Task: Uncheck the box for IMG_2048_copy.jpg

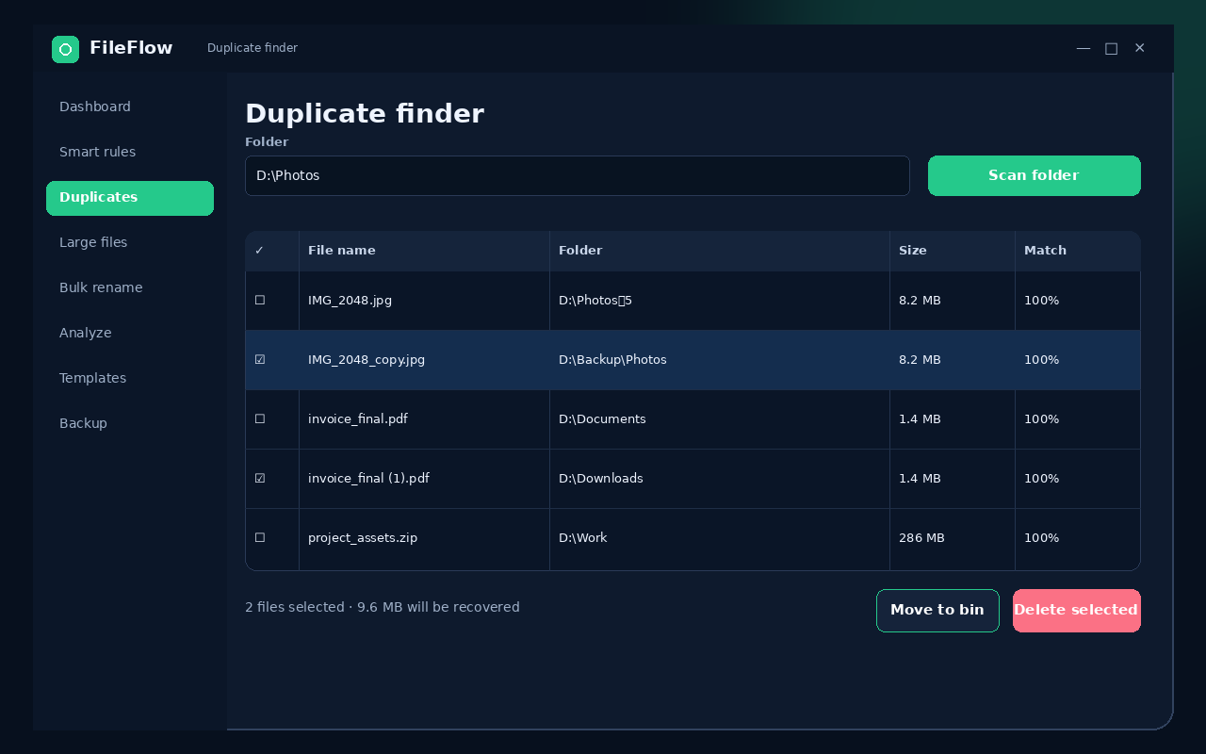Action: click(260, 360)
